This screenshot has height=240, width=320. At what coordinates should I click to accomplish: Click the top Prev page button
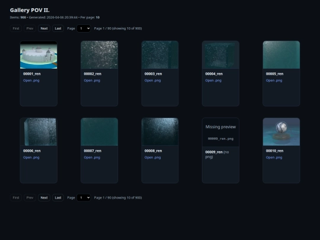click(x=30, y=28)
